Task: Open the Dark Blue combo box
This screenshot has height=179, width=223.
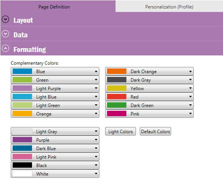Action: (55, 148)
